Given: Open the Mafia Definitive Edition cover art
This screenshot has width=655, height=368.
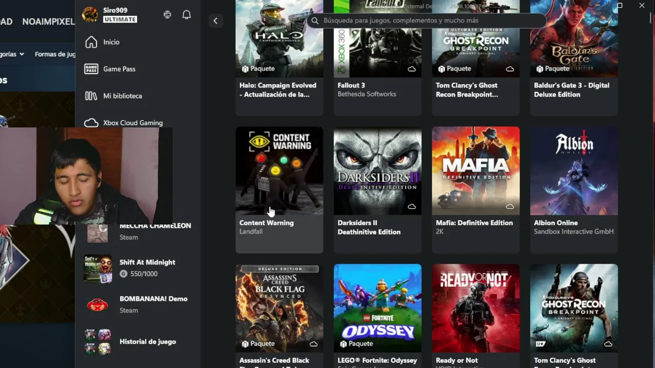Looking at the screenshot, I should coord(476,171).
